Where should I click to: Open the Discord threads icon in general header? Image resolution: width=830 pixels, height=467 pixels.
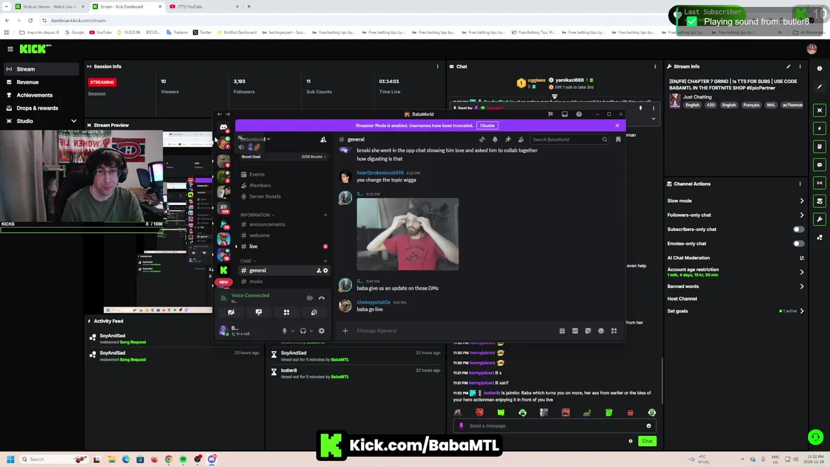coord(482,139)
